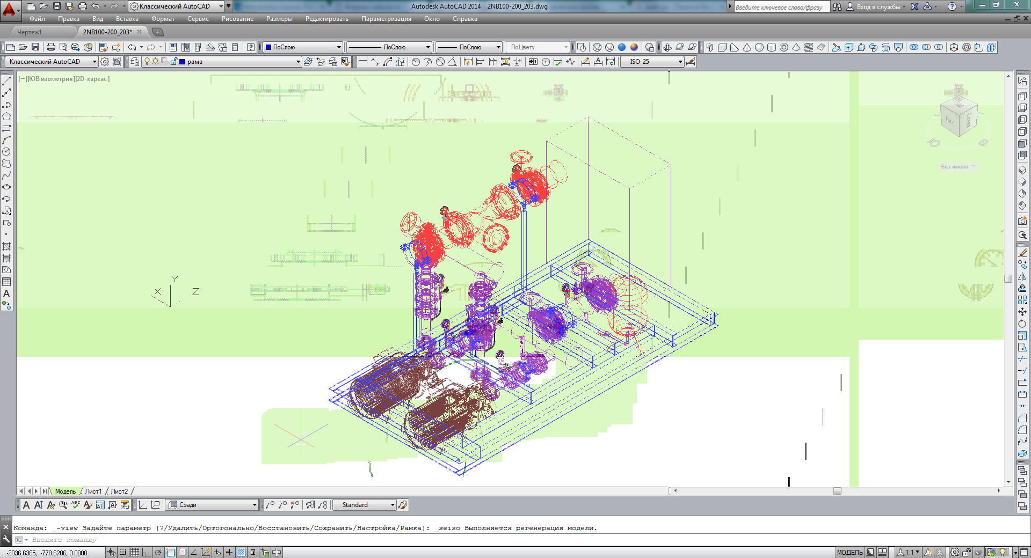The width and height of the screenshot is (1031, 558).
Task: Choose the Realistic blue sphere visual style
Action: pos(622,47)
